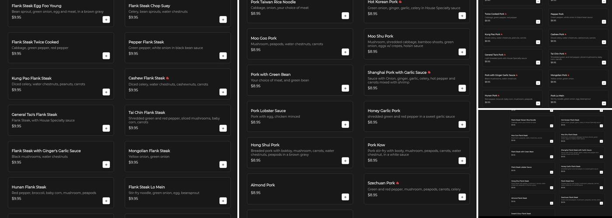The image size is (612, 218).
Task: Add Hot Korean Pork with plus button
Action: 462,16
